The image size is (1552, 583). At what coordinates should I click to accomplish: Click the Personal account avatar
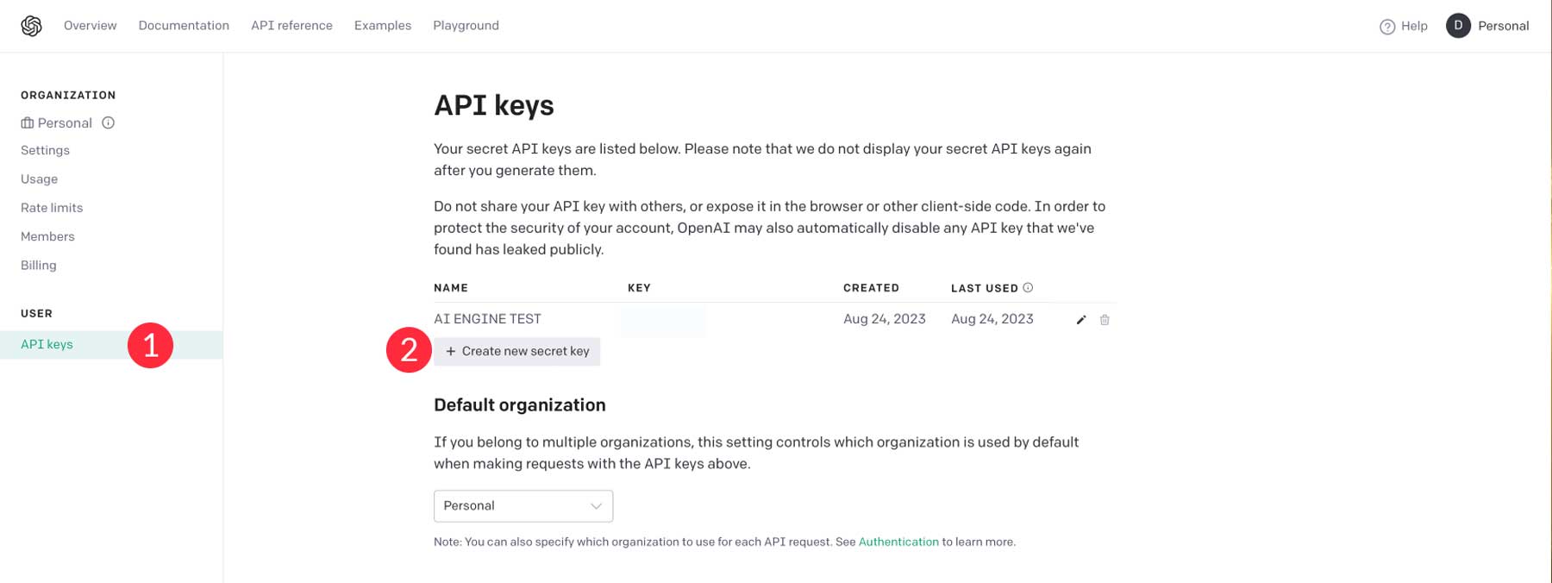(1457, 26)
